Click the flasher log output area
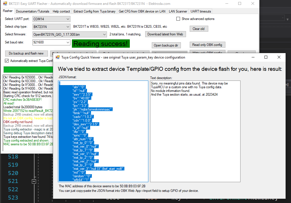This screenshot has width=291, height=203. [x=28, y=113]
